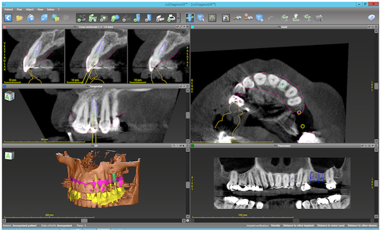Click the globe with folder icon

(55, 18)
